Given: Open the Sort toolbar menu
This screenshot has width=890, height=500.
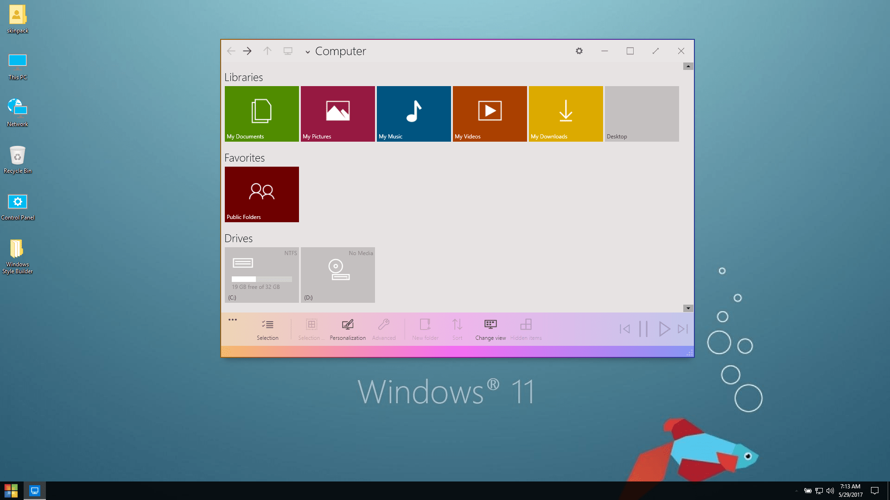Looking at the screenshot, I should [456, 328].
